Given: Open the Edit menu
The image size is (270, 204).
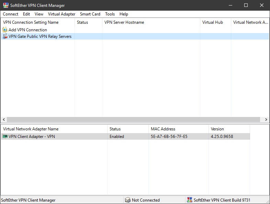Looking at the screenshot, I should point(26,14).
